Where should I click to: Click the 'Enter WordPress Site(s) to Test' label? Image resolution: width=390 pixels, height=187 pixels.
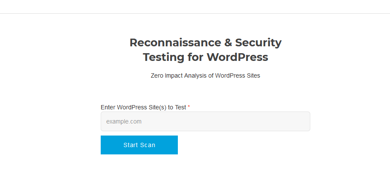[x=143, y=107]
